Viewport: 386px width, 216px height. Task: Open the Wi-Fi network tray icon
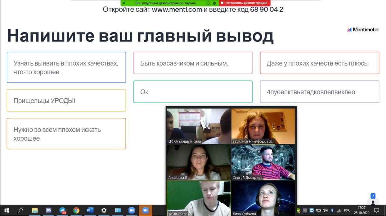click(339, 210)
